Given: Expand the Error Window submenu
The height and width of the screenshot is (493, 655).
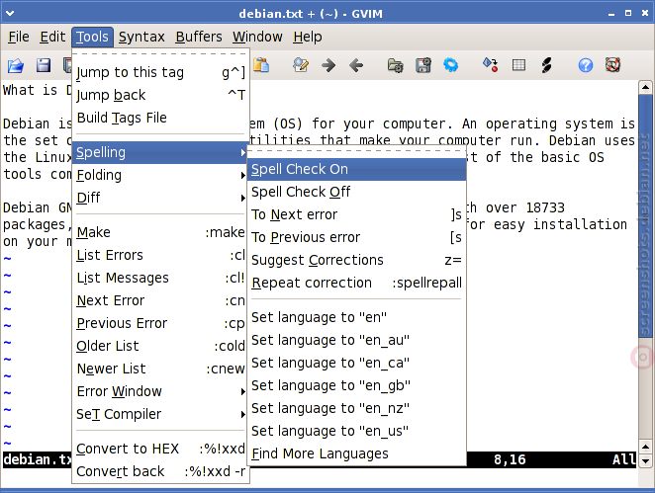Looking at the screenshot, I should click(x=161, y=391).
